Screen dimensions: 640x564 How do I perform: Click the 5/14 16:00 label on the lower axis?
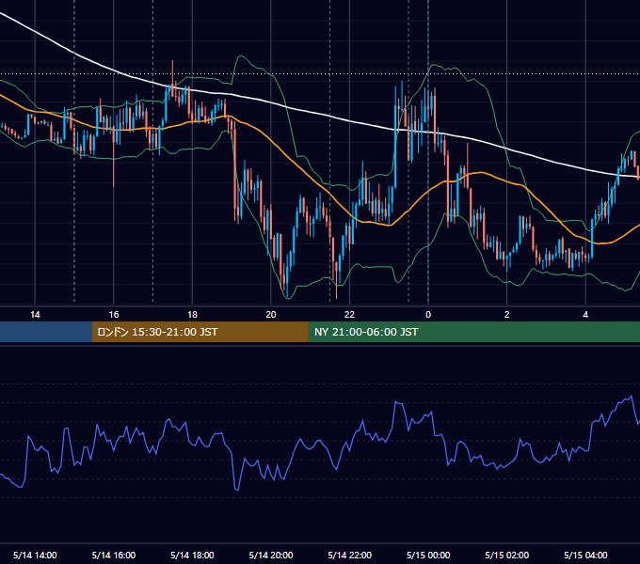tap(114, 555)
